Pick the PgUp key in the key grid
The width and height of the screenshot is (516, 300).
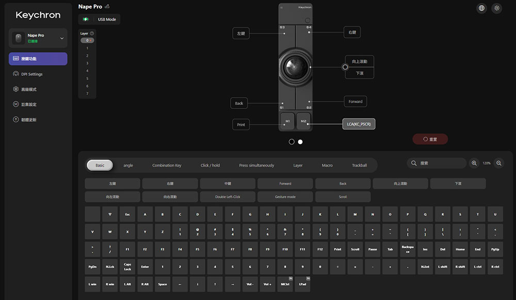495,249
